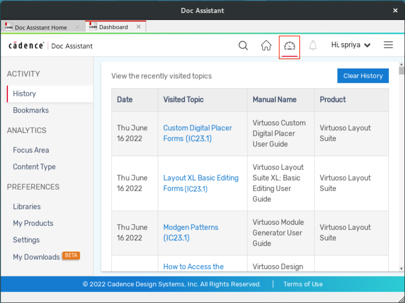Expand the 'Hi, spriya' user dropdown
The height and width of the screenshot is (303, 405).
point(351,45)
